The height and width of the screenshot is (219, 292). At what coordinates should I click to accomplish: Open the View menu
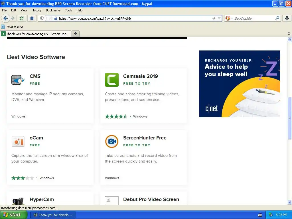click(24, 10)
